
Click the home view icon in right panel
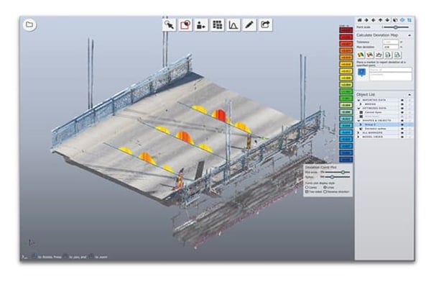(359, 20)
